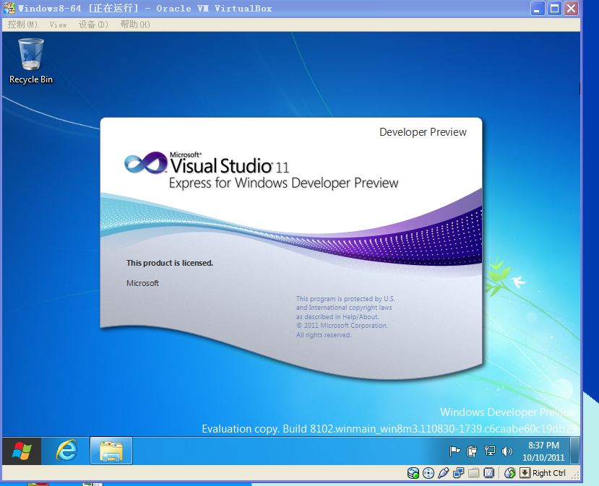Click the VirtualBox shared folders status icon
599x486 pixels.
click(x=474, y=473)
